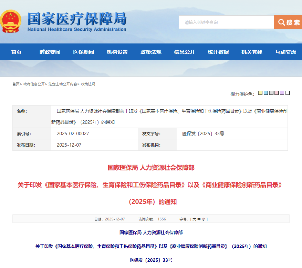302x268 pixels.
Task: Select the yellow eye-protection color swatch
Action: click(x=260, y=93)
